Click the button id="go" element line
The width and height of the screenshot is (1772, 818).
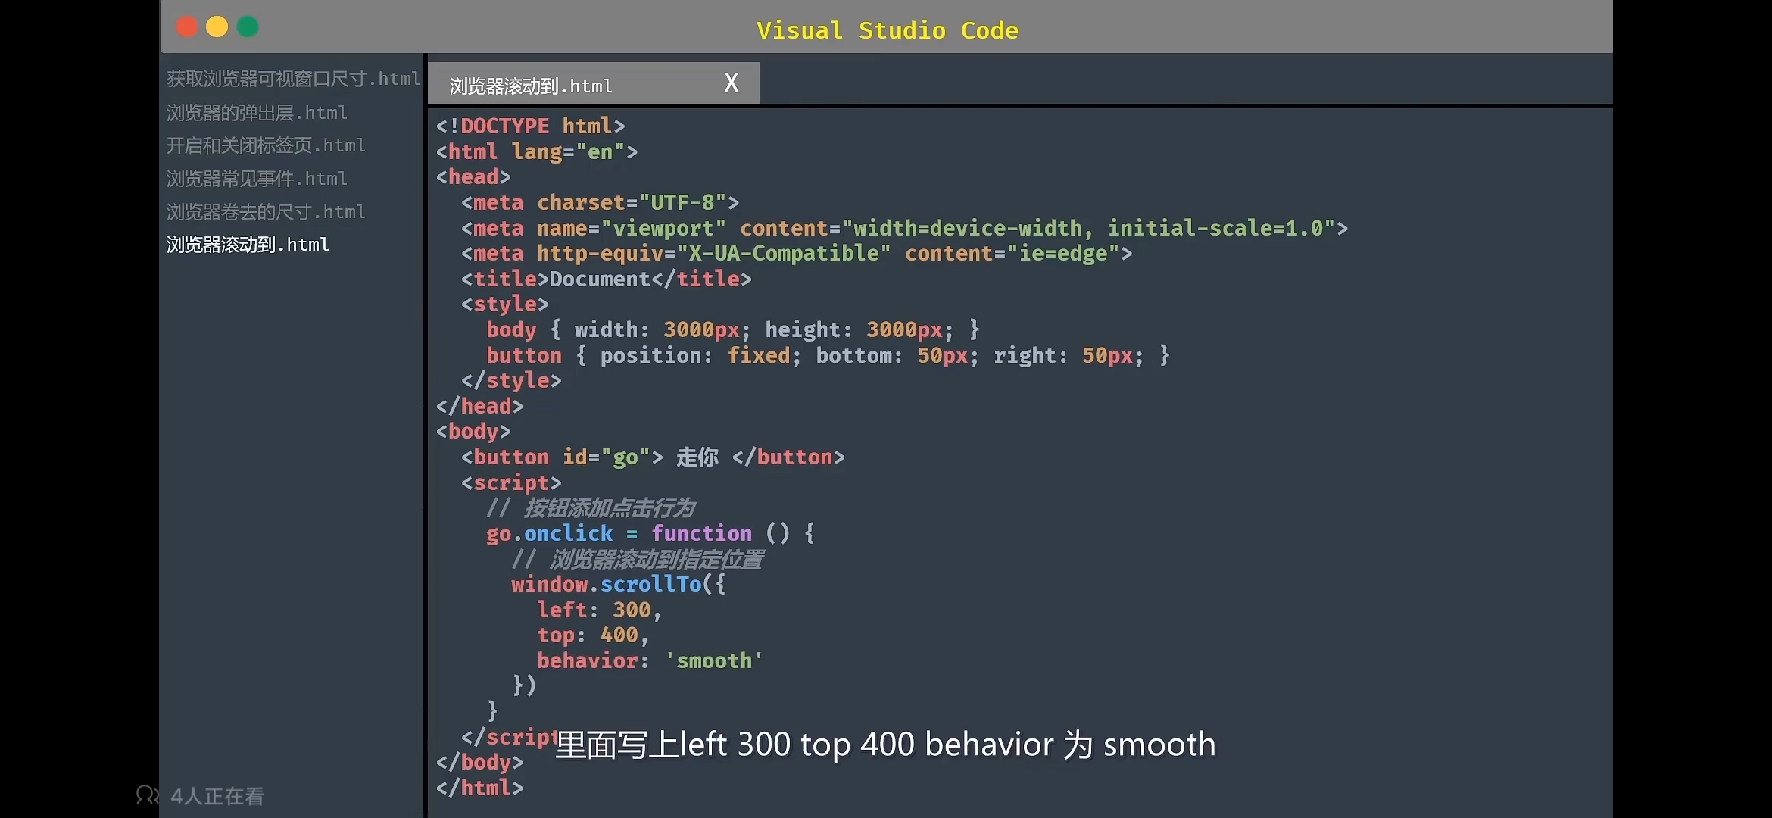(652, 457)
